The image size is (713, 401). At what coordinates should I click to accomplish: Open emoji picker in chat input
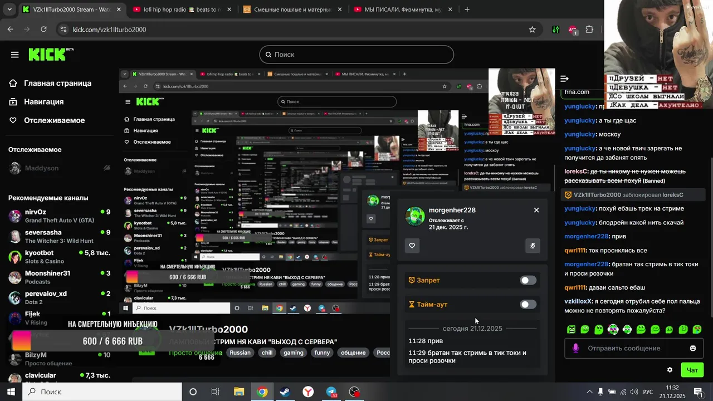693,348
